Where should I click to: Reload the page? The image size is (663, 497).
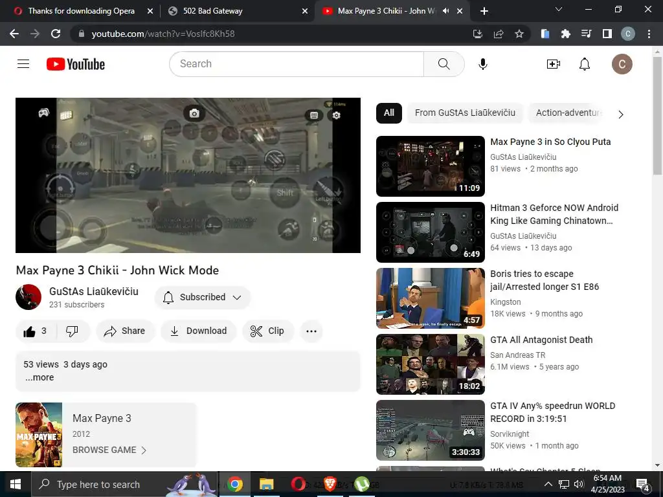point(56,34)
